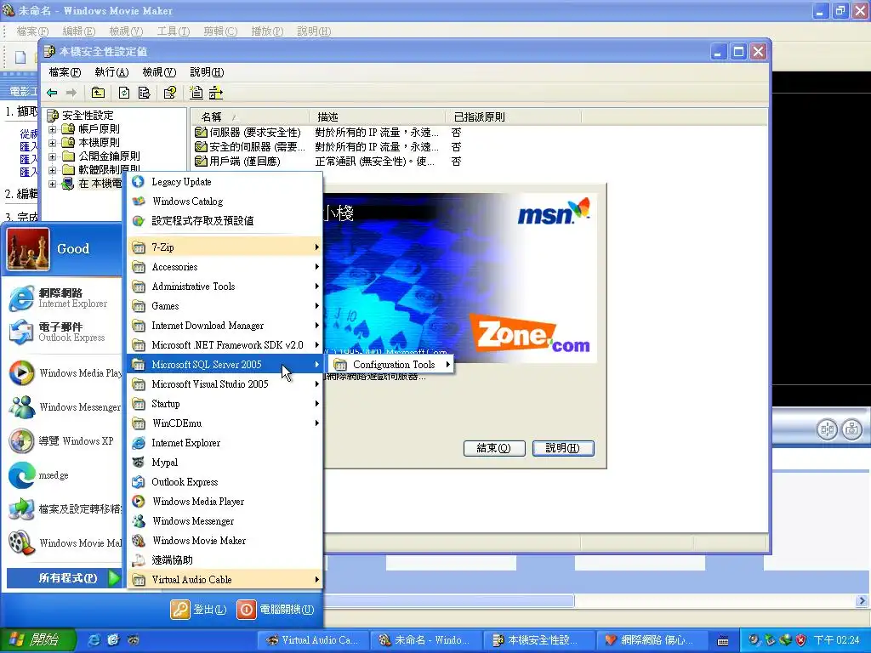Click 所有程式(P) all programs button
The height and width of the screenshot is (653, 871).
(63, 577)
